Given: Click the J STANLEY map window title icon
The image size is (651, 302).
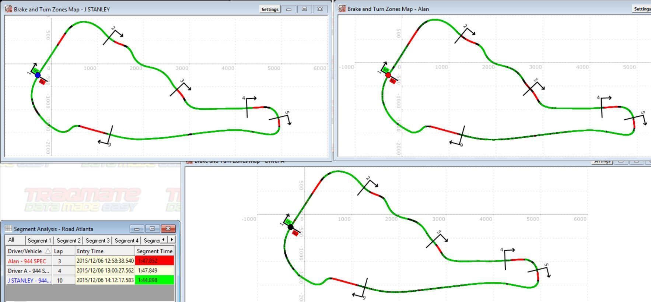Looking at the screenshot, I should coord(8,9).
